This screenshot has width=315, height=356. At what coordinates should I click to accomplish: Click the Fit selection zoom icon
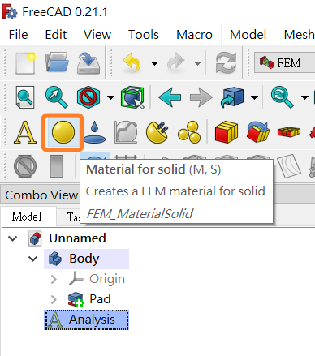coord(56,97)
